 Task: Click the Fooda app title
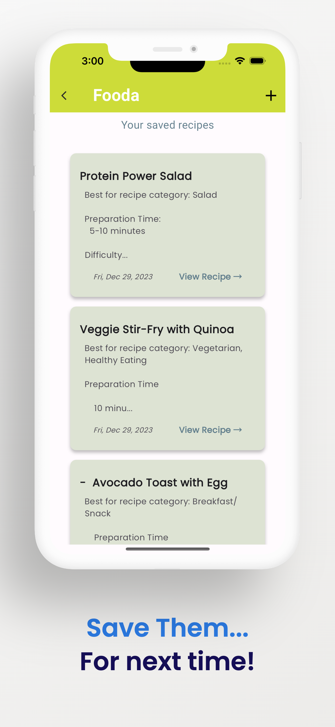(116, 95)
